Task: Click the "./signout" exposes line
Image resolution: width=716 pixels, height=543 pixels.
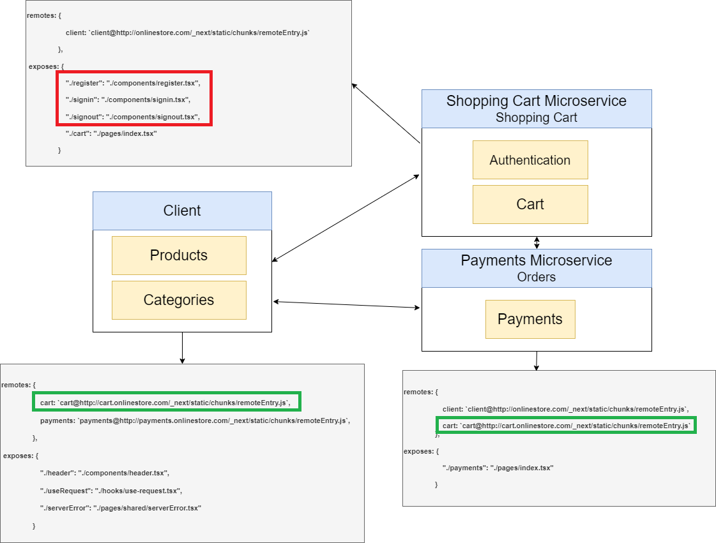Action: pyautogui.click(x=133, y=117)
